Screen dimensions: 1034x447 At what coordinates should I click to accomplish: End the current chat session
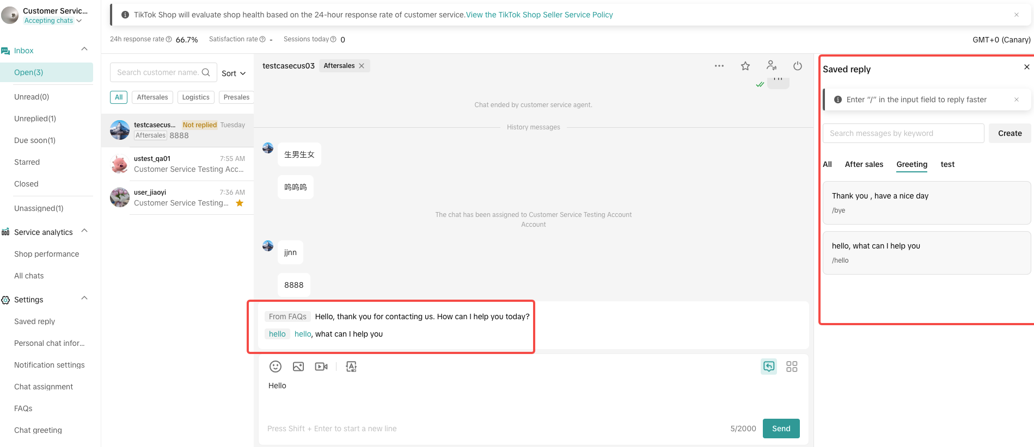tap(798, 66)
